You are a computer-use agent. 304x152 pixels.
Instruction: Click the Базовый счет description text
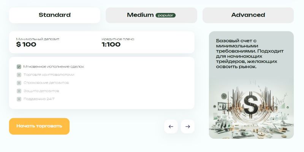250,53
